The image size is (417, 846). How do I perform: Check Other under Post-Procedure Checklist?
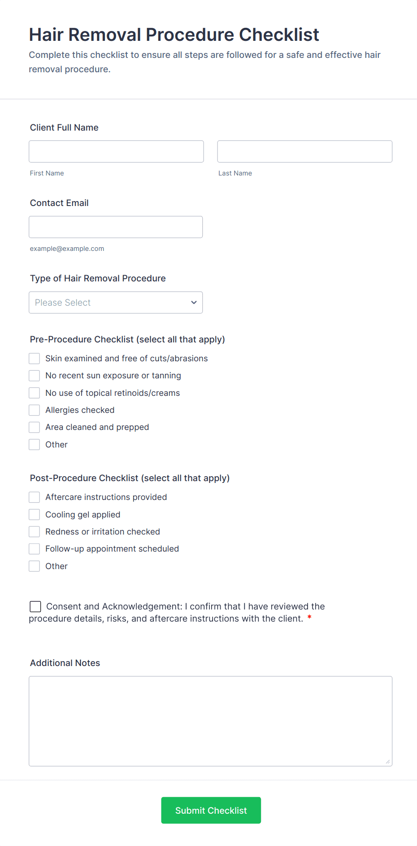coord(35,566)
